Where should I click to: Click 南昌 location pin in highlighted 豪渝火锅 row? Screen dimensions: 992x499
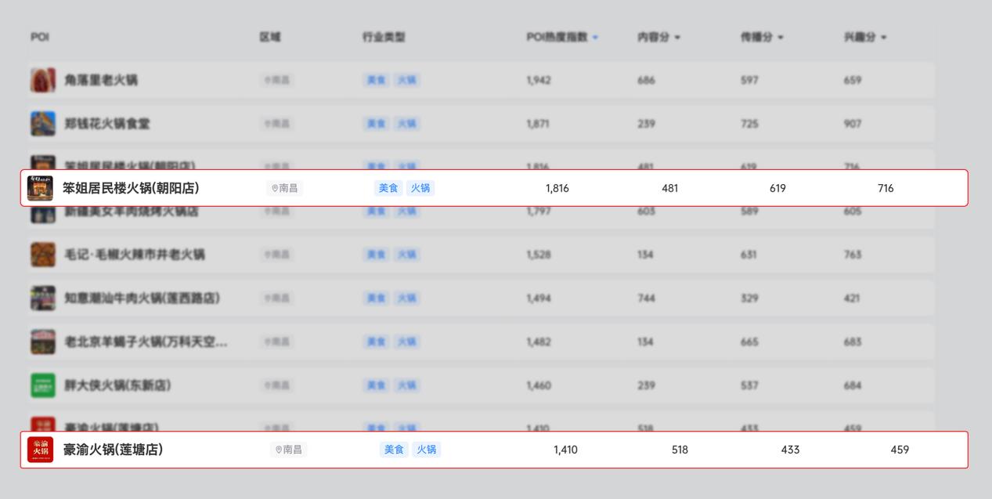tap(279, 450)
